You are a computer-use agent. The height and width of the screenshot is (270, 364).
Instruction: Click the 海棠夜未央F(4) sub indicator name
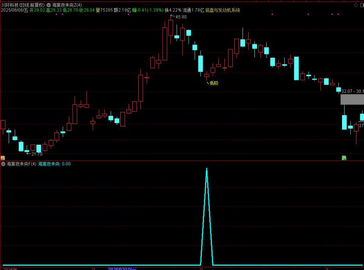(x=21, y=164)
